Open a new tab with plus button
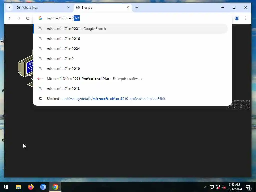 point(137,7)
